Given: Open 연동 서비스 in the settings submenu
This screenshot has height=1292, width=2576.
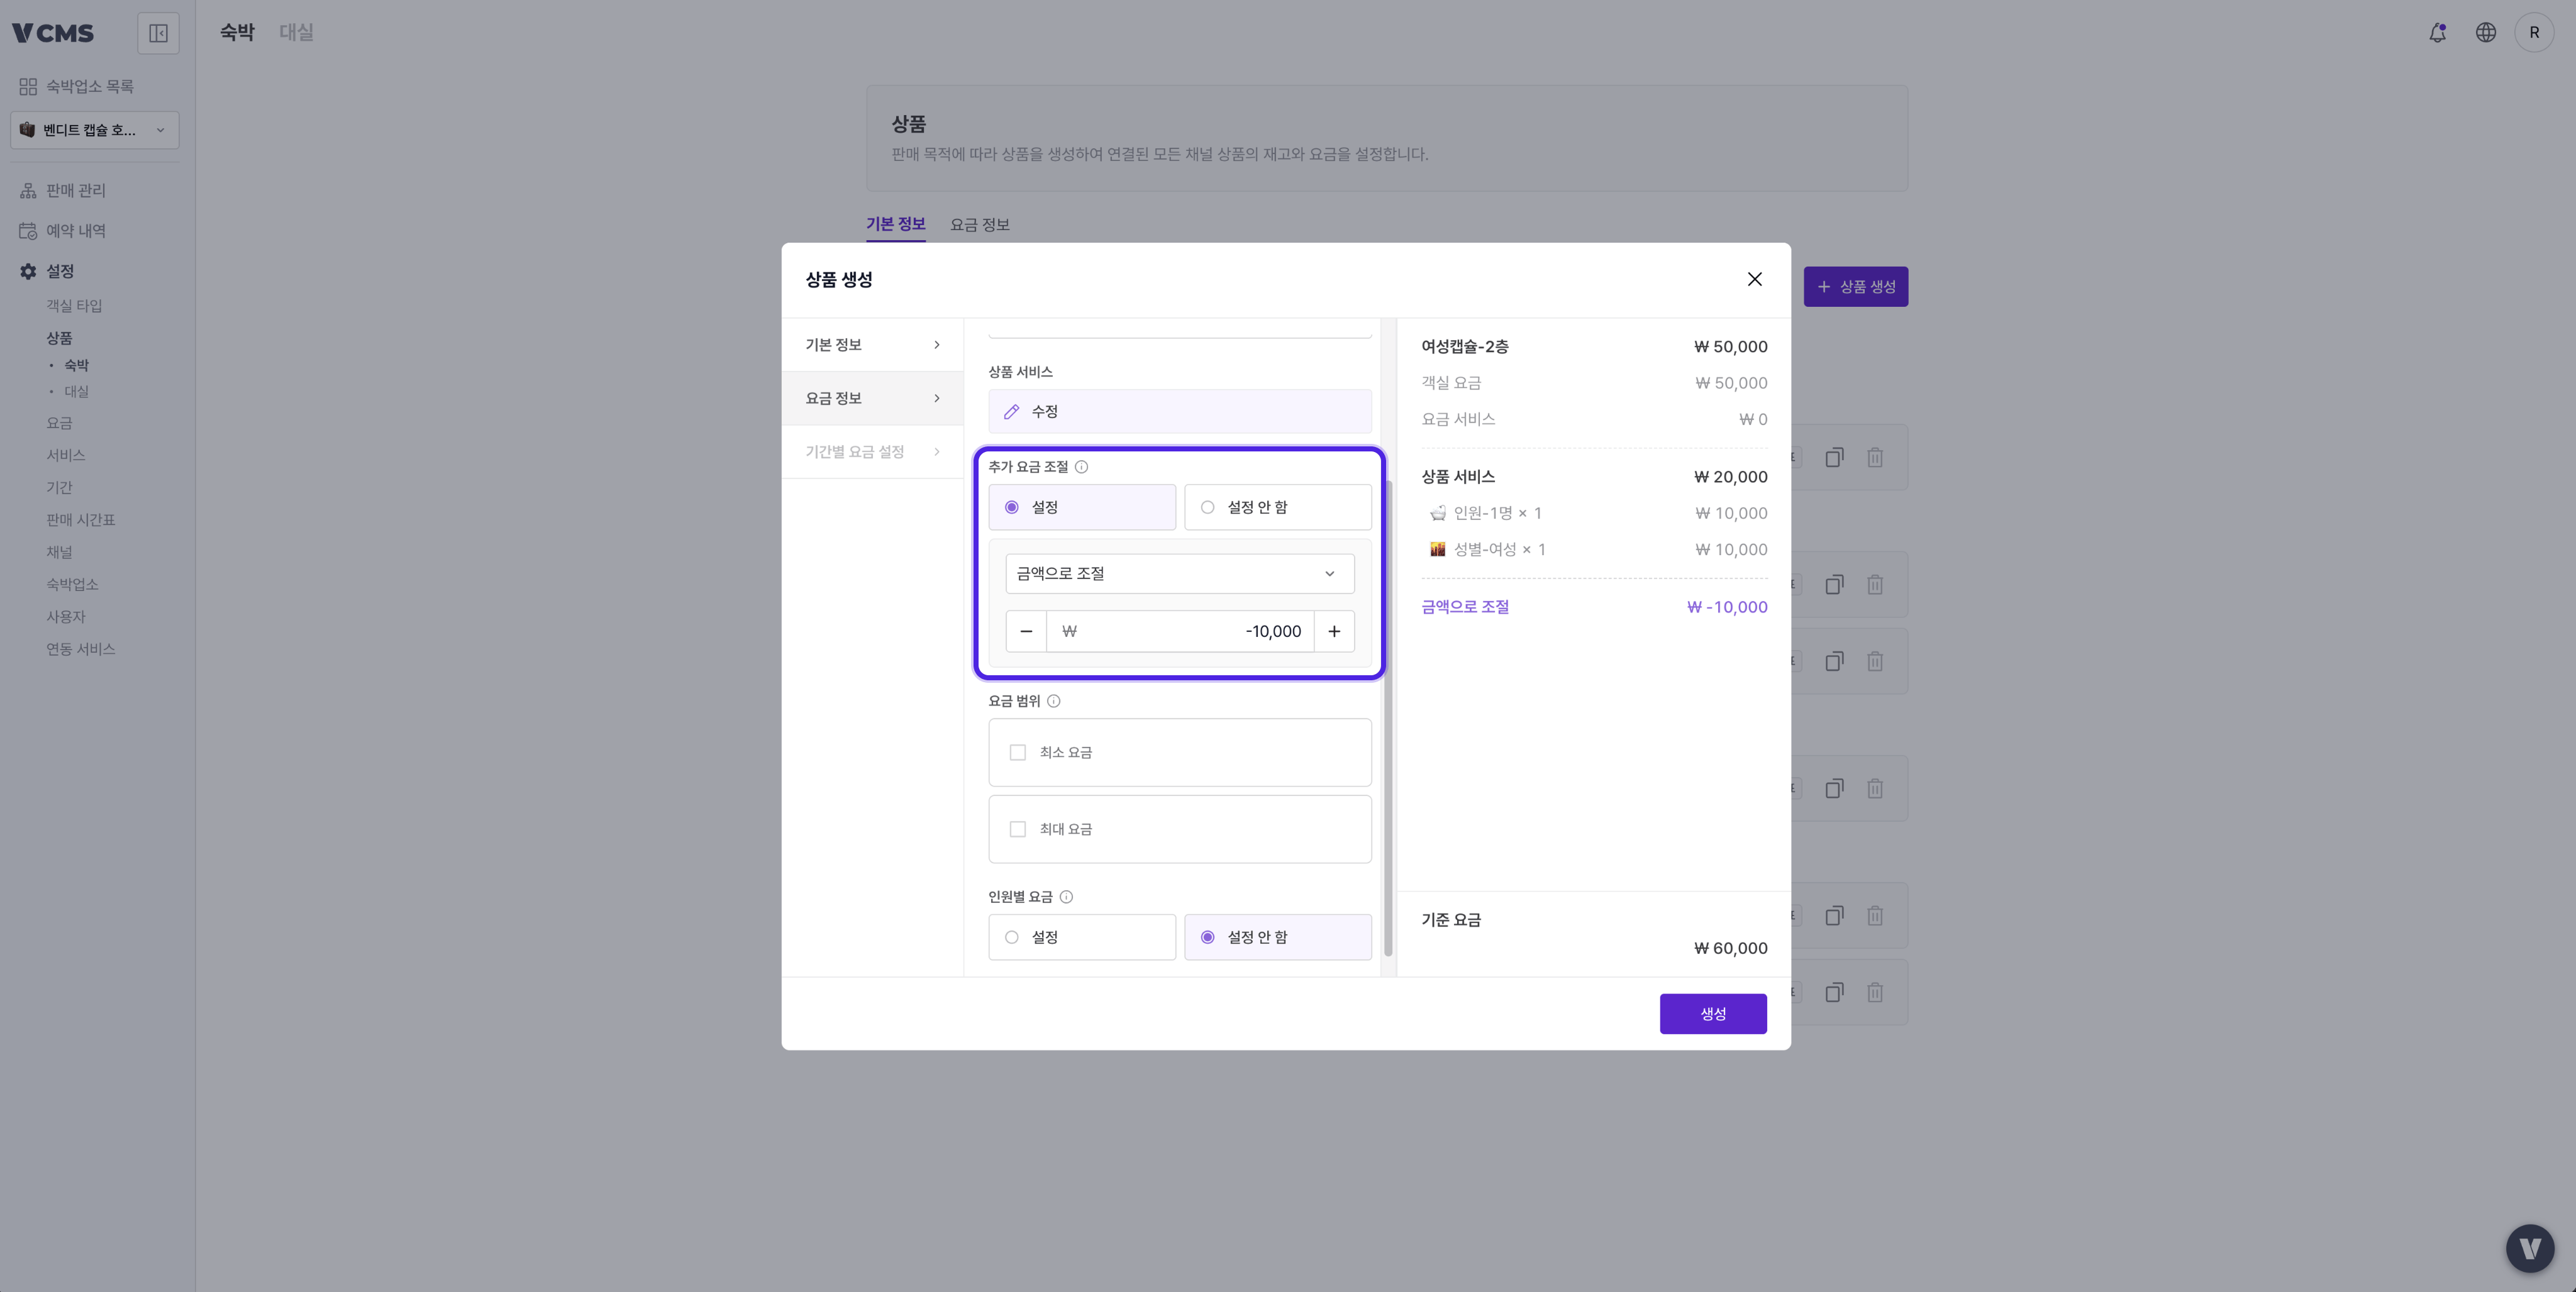Looking at the screenshot, I should (80, 649).
